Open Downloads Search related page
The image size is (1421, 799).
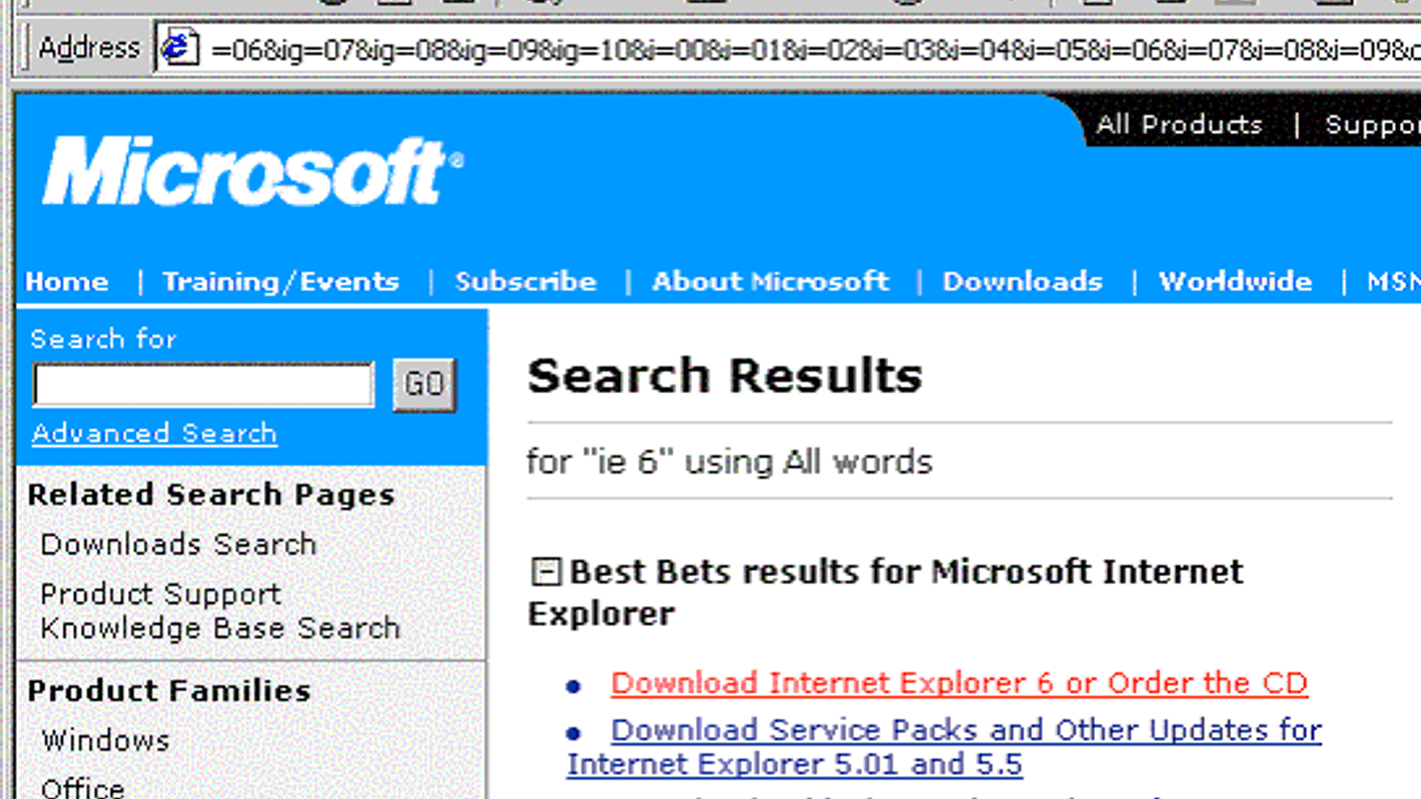click(179, 544)
